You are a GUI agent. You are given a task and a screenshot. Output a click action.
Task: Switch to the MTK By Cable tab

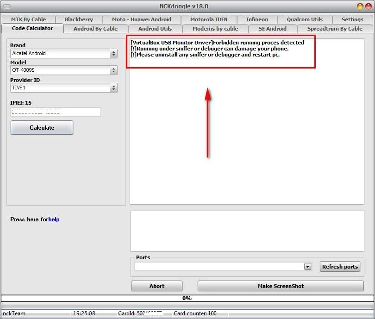[x=28, y=19]
